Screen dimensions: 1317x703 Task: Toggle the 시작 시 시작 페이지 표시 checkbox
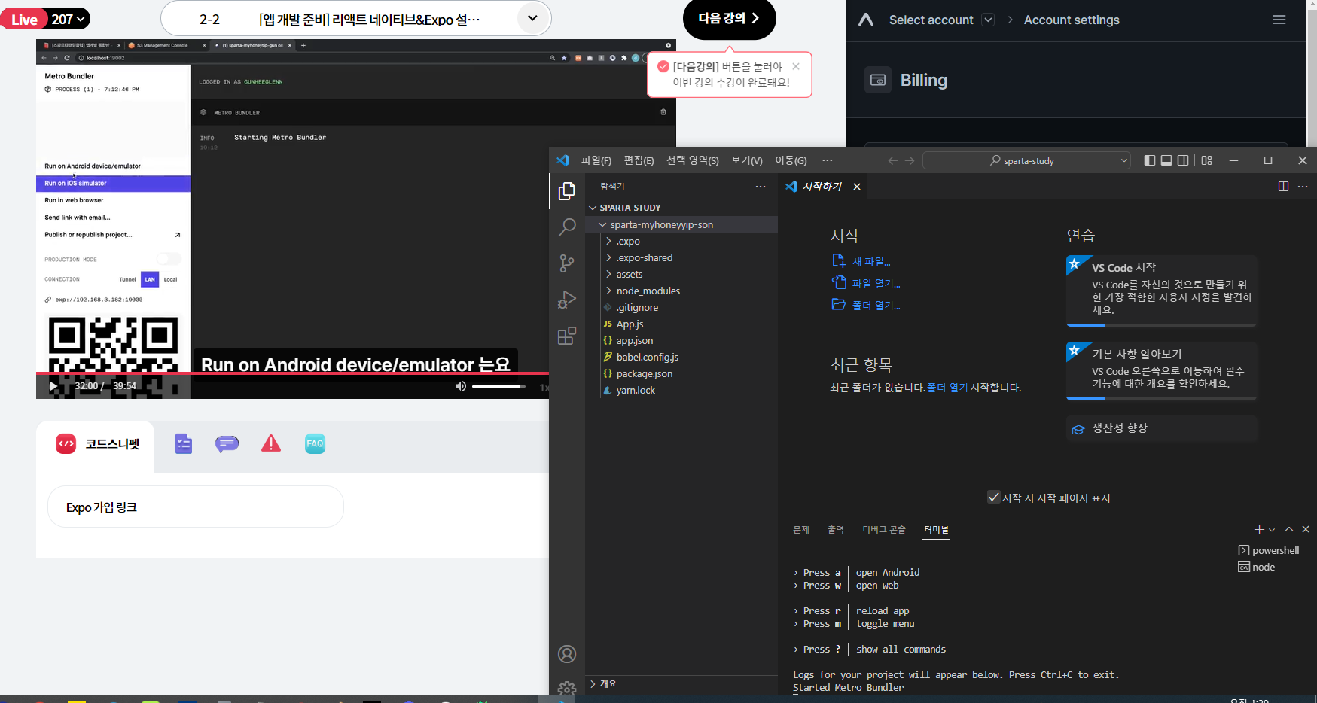[993, 497]
